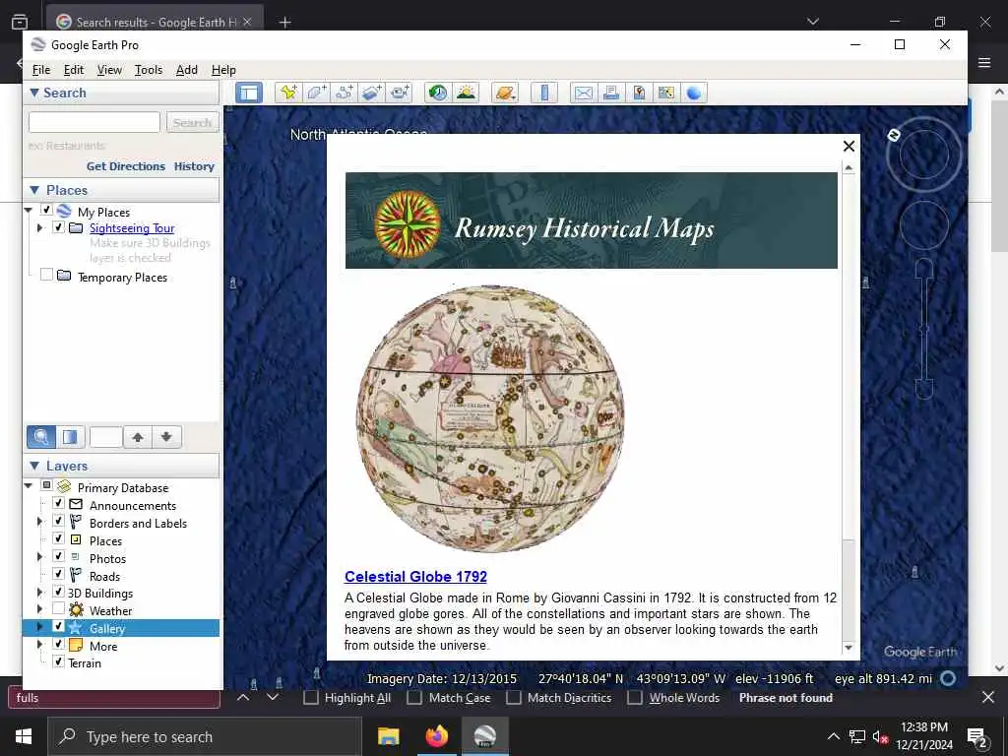Expand the Photos layer arrow
The height and width of the screenshot is (756, 1008).
click(x=39, y=557)
